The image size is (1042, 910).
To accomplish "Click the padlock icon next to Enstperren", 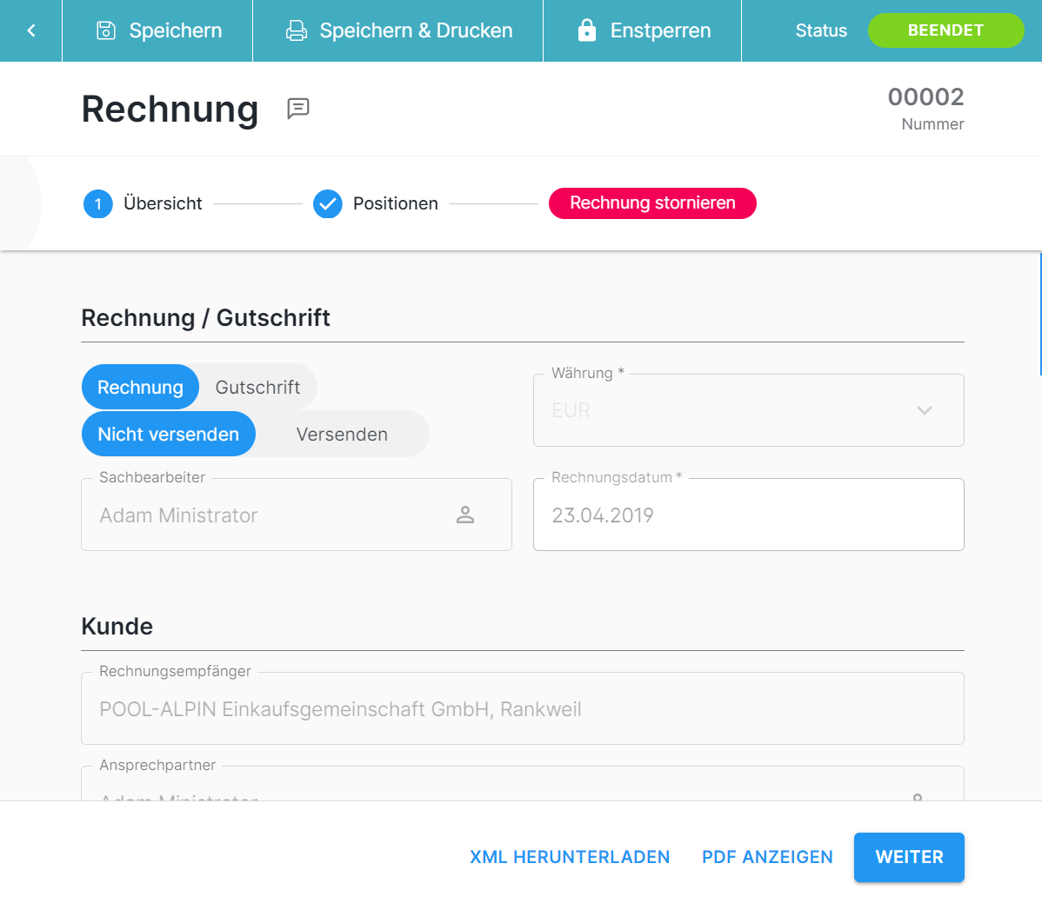I will pyautogui.click(x=587, y=30).
